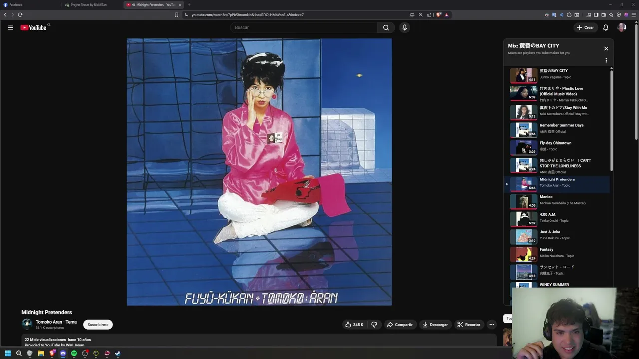Go back using browser arrow
This screenshot has height=359, width=639.
pyautogui.click(x=5, y=15)
